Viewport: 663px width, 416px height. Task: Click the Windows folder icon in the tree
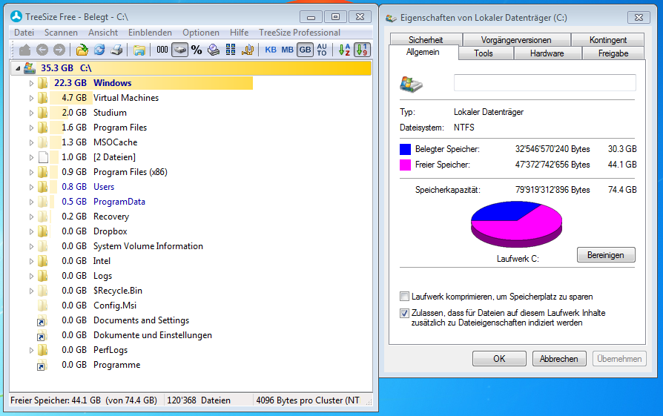tap(43, 83)
